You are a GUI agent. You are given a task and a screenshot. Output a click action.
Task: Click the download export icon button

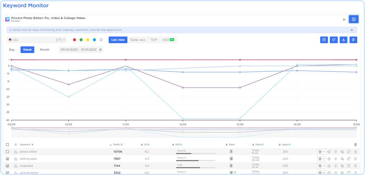point(343,40)
